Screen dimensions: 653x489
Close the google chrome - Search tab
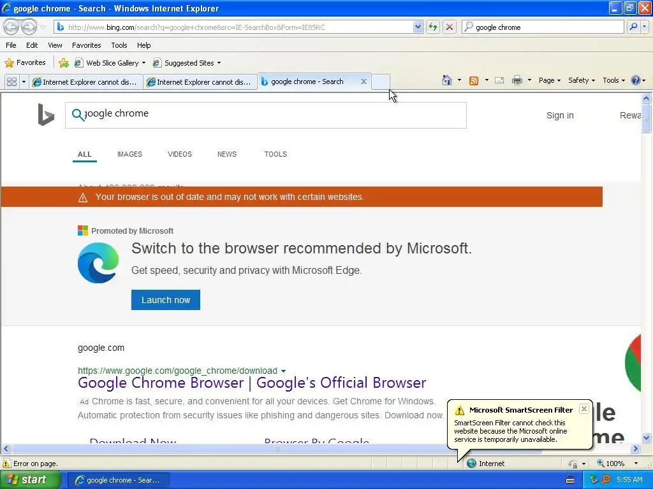363,81
